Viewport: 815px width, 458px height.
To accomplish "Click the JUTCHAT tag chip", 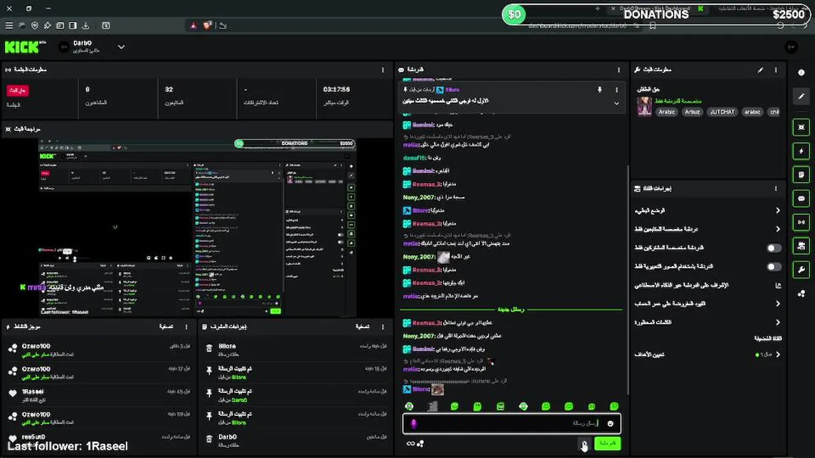I will pos(721,112).
